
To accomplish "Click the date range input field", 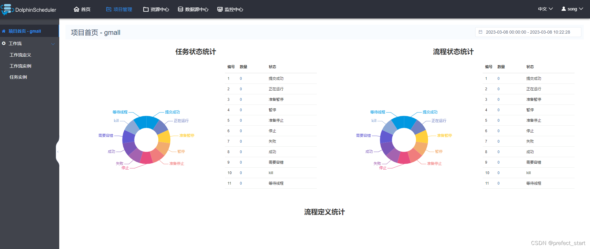I will click(x=528, y=32).
